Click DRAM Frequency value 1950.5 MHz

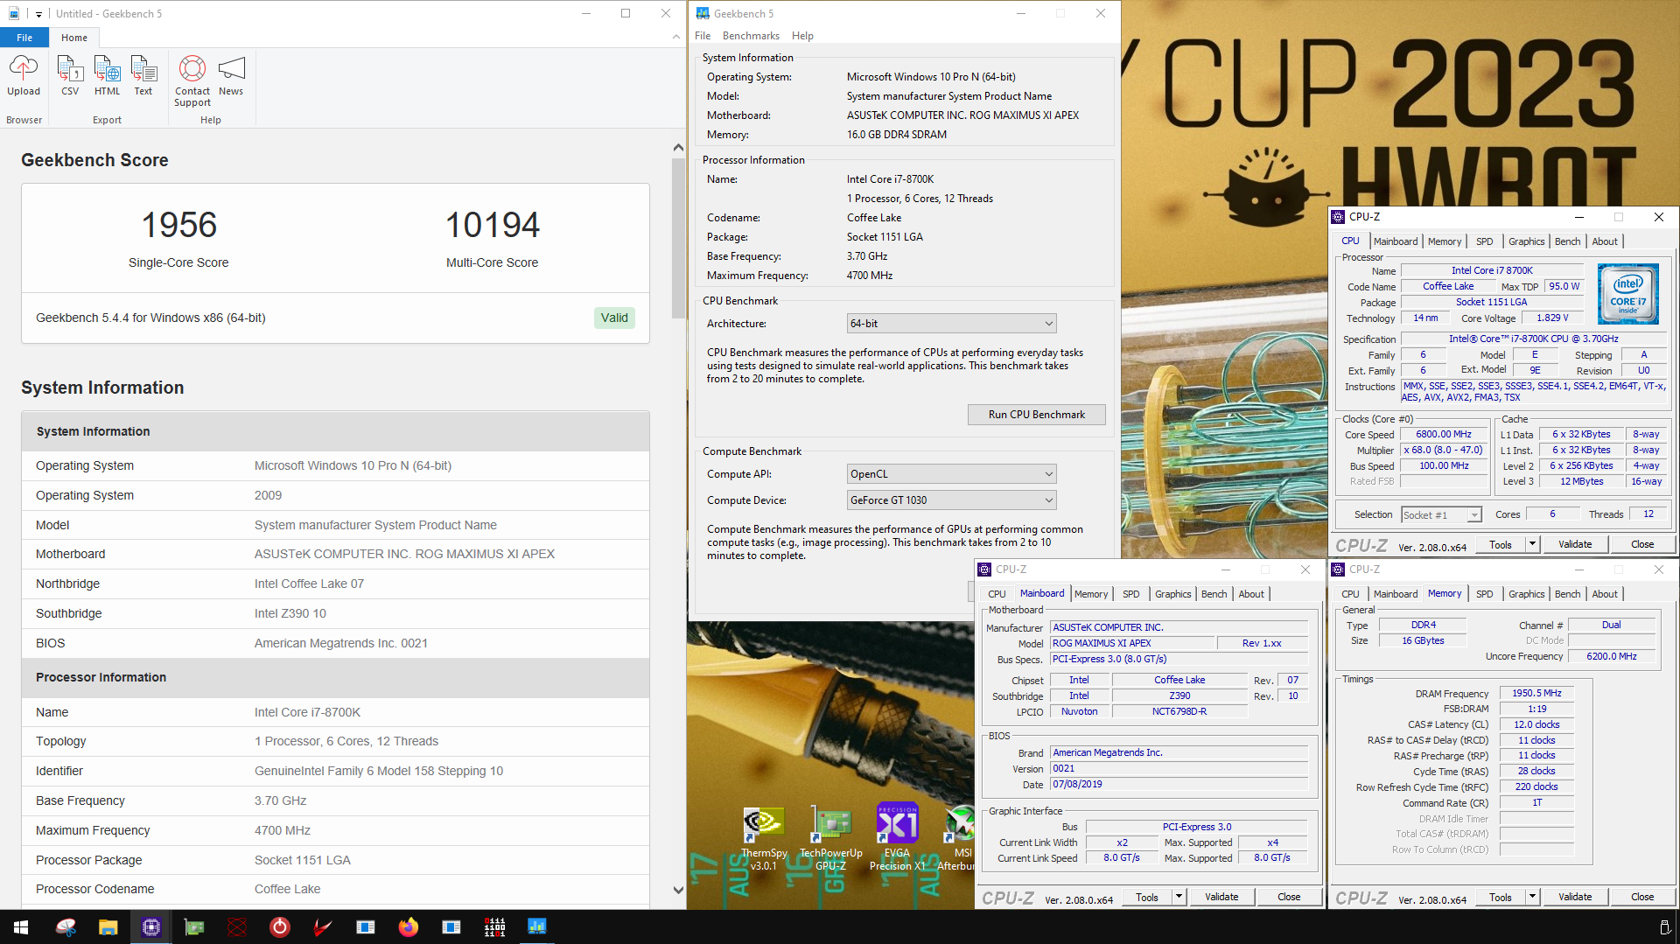coord(1536,693)
